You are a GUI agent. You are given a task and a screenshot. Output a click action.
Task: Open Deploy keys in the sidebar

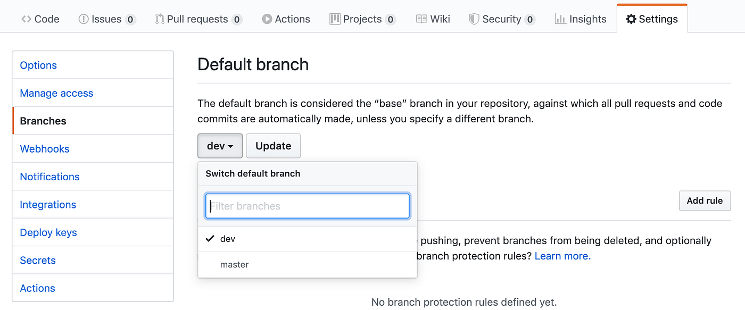point(48,232)
